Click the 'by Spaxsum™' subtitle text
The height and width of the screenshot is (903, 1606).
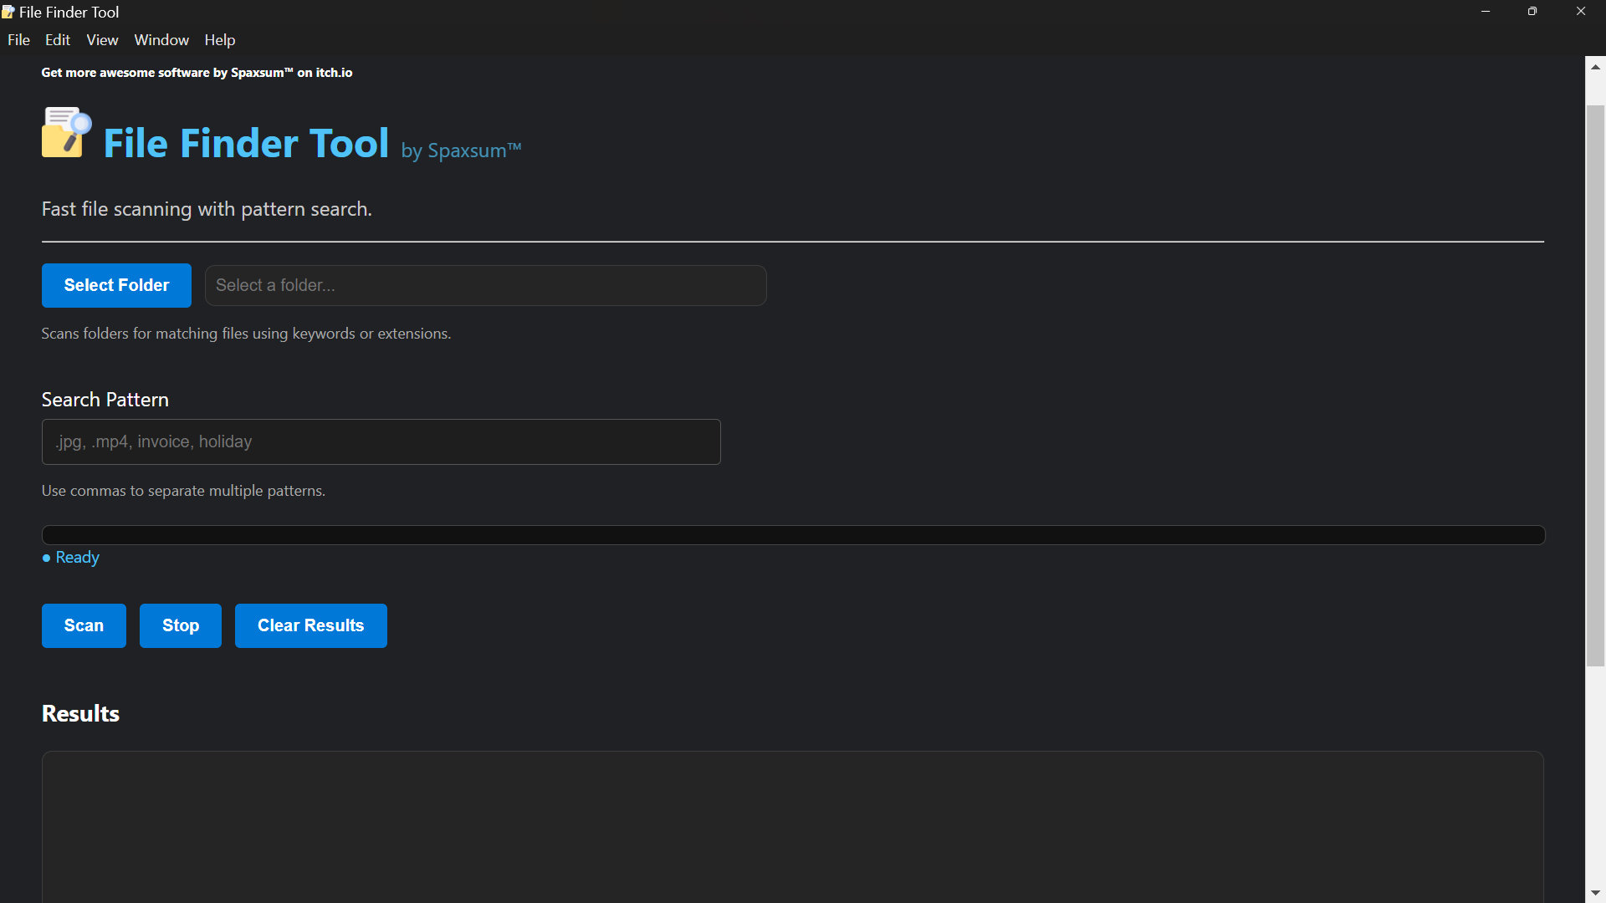click(x=461, y=150)
